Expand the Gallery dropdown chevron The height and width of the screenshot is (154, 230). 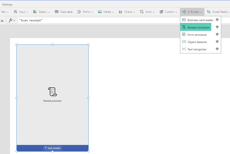49,12
